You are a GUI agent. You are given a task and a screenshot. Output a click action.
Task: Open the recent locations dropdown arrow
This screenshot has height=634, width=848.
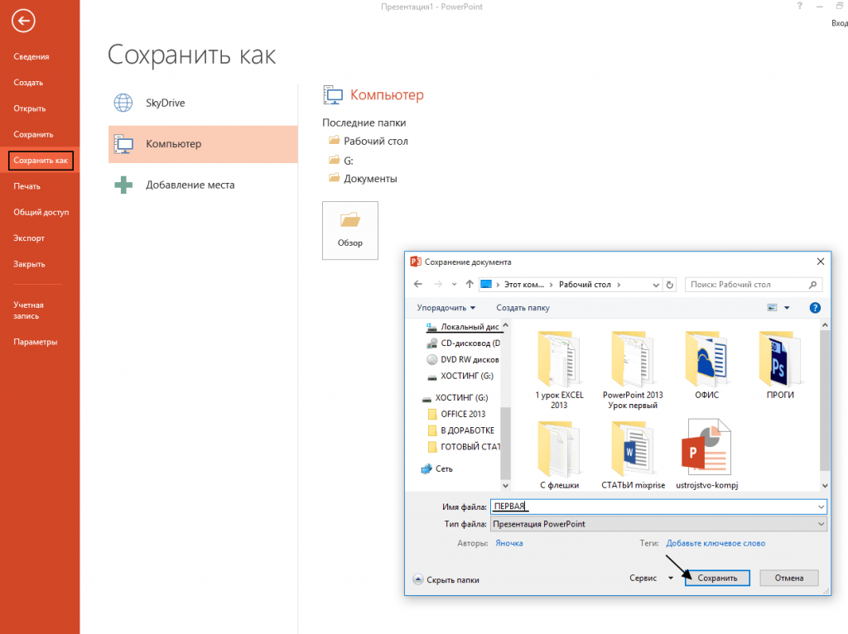click(x=454, y=284)
